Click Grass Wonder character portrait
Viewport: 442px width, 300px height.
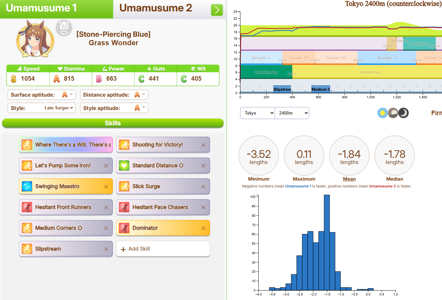(35, 39)
